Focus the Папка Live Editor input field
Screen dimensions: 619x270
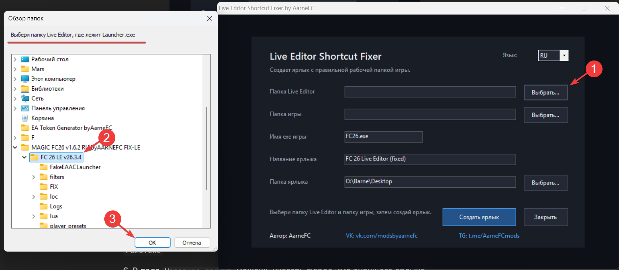click(430, 92)
